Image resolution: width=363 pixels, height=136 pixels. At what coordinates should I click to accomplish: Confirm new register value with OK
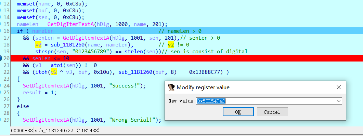pos(238,112)
